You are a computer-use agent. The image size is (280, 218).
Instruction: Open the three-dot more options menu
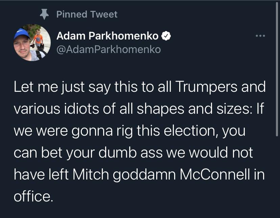point(260,36)
